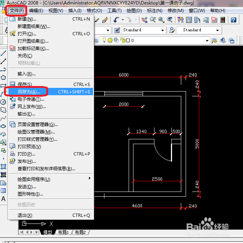Toggle layer 0 viewport freeze icon
Screen dimensions: 243x243
(x=116, y=40)
